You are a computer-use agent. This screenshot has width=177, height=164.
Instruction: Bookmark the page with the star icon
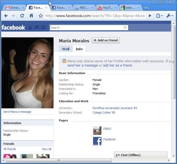click(41, 16)
